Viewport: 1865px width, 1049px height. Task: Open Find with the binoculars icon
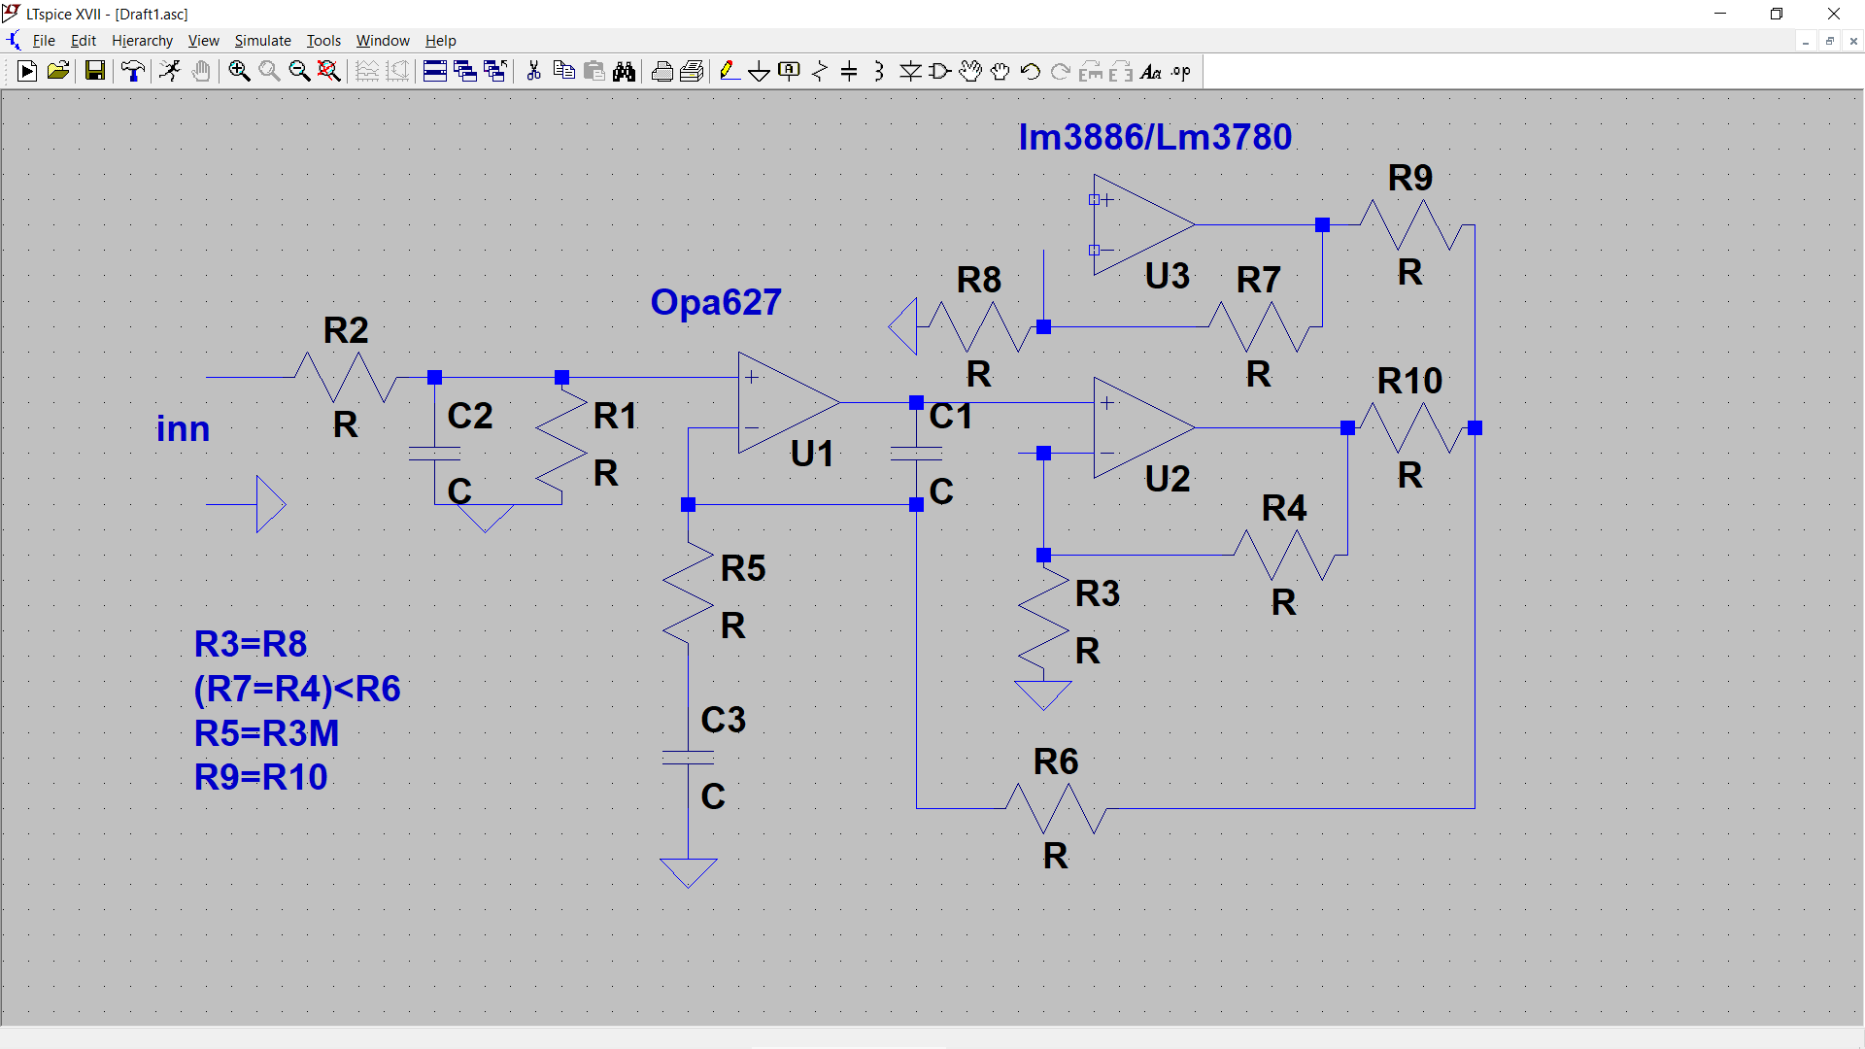point(625,71)
